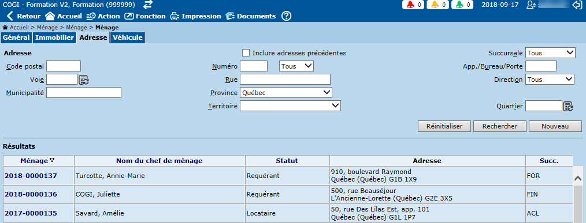Open ménage 2018-0000137 link

click(x=31, y=176)
